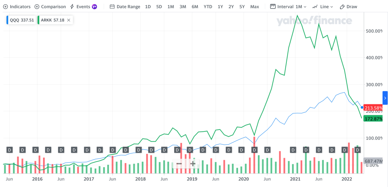Select the 5Y range
This screenshot has height=187, width=388.
coord(242,7)
